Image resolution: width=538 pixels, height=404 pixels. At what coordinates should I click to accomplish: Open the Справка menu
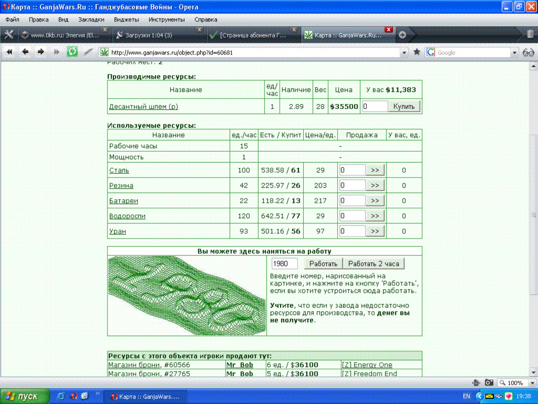click(x=206, y=20)
